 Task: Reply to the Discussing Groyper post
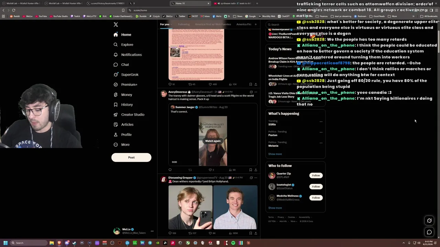click(172, 233)
